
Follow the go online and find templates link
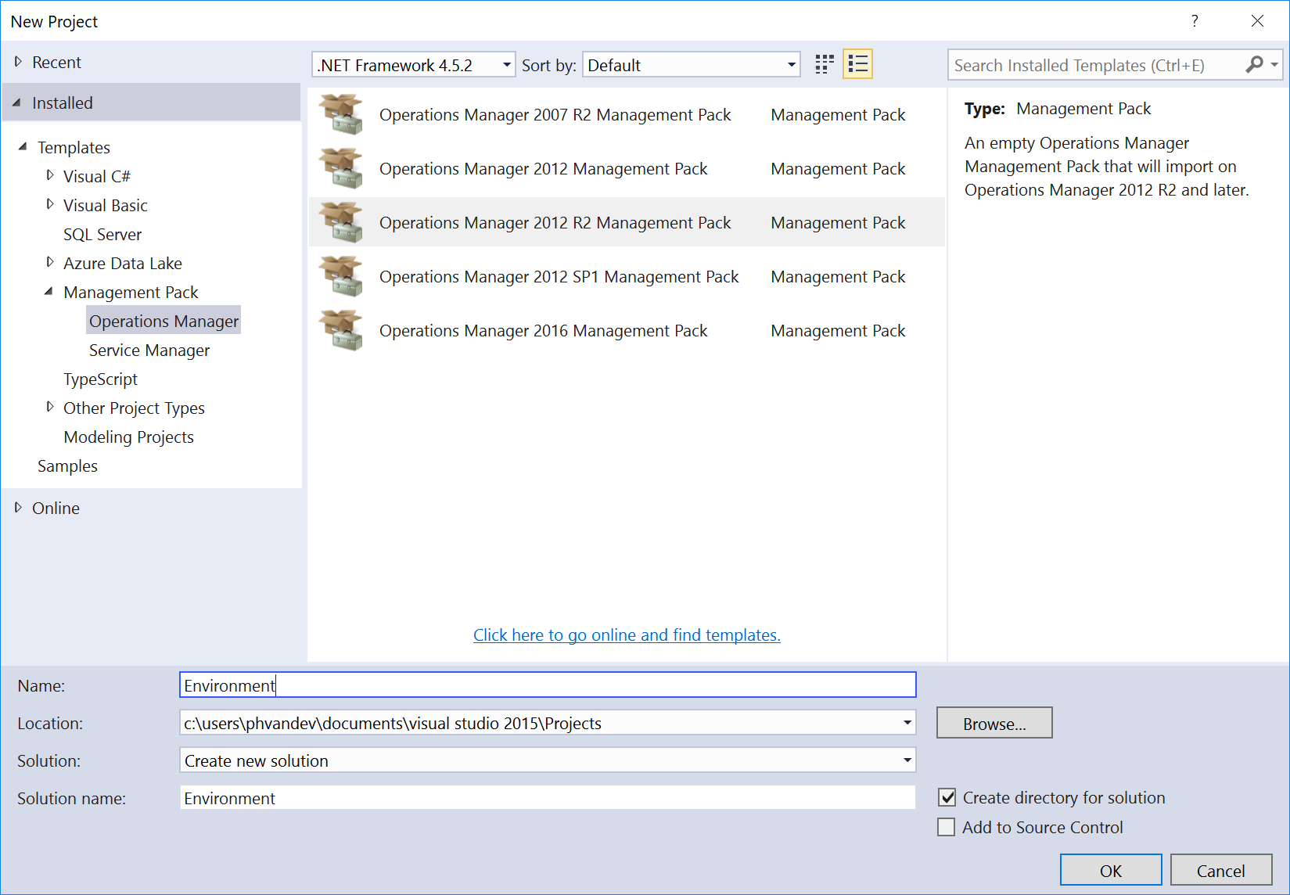click(627, 634)
